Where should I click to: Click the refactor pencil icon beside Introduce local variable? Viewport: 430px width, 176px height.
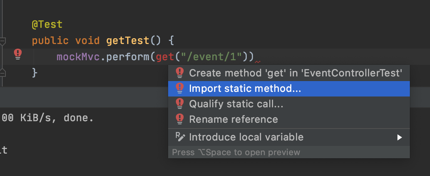[180, 137]
